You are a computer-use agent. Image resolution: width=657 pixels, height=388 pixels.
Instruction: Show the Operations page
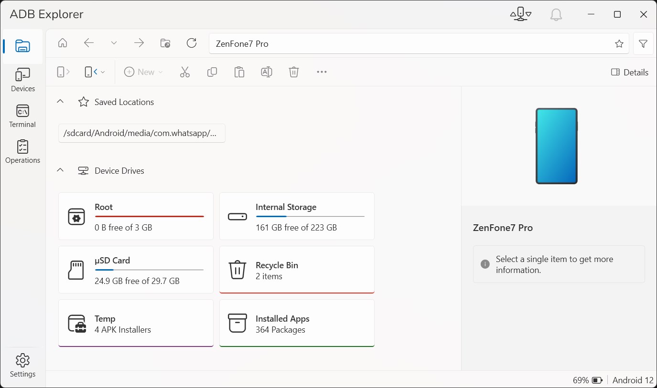click(x=22, y=152)
